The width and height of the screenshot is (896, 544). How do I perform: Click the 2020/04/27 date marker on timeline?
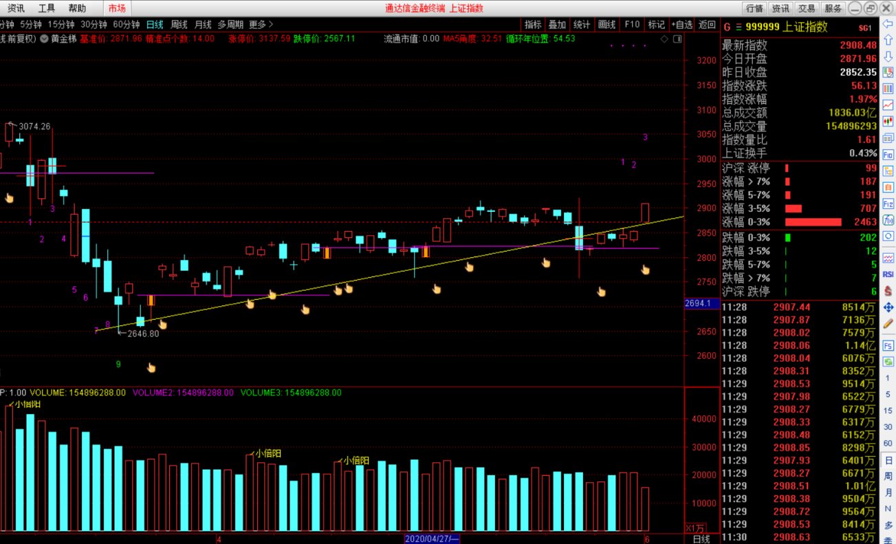tap(432, 538)
